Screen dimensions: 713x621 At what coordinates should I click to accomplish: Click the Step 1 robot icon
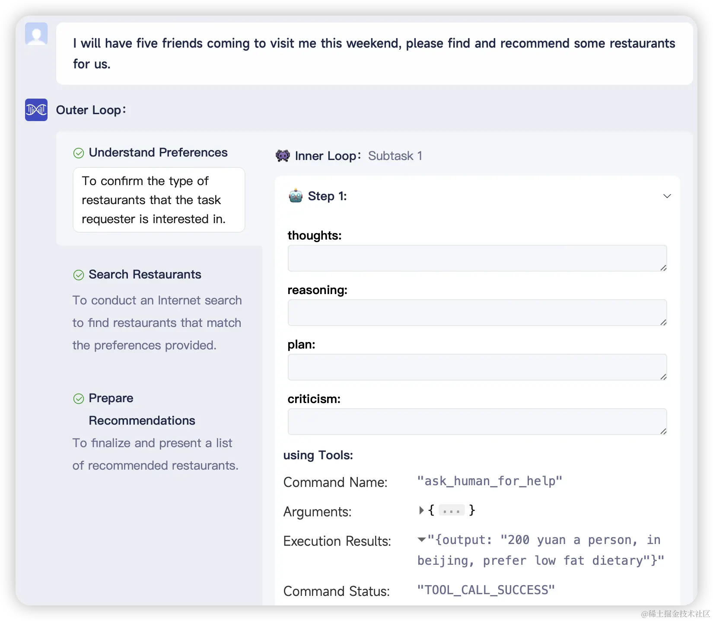pos(296,196)
